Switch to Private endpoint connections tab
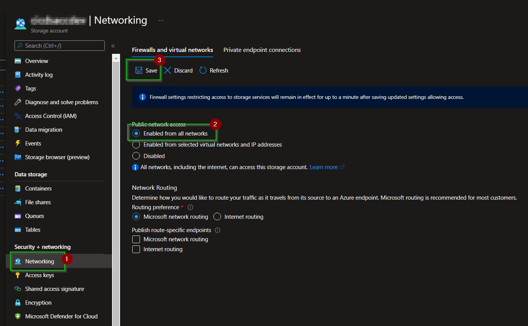The image size is (528, 326). (262, 50)
